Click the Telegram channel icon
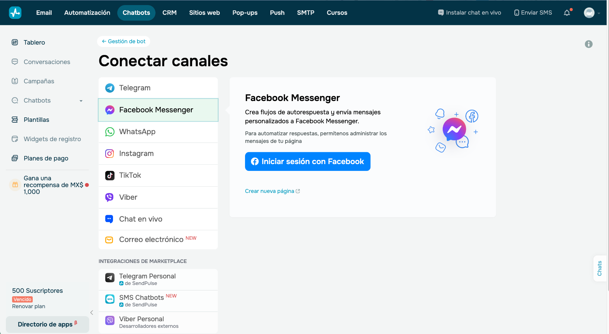609x334 pixels. (110, 88)
